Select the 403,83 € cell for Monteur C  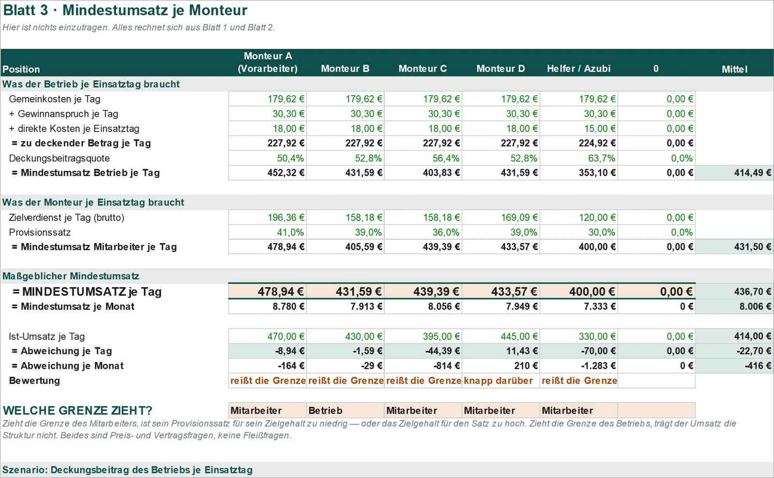(423, 173)
